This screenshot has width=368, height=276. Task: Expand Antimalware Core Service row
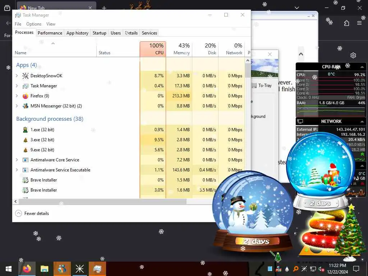point(17,160)
